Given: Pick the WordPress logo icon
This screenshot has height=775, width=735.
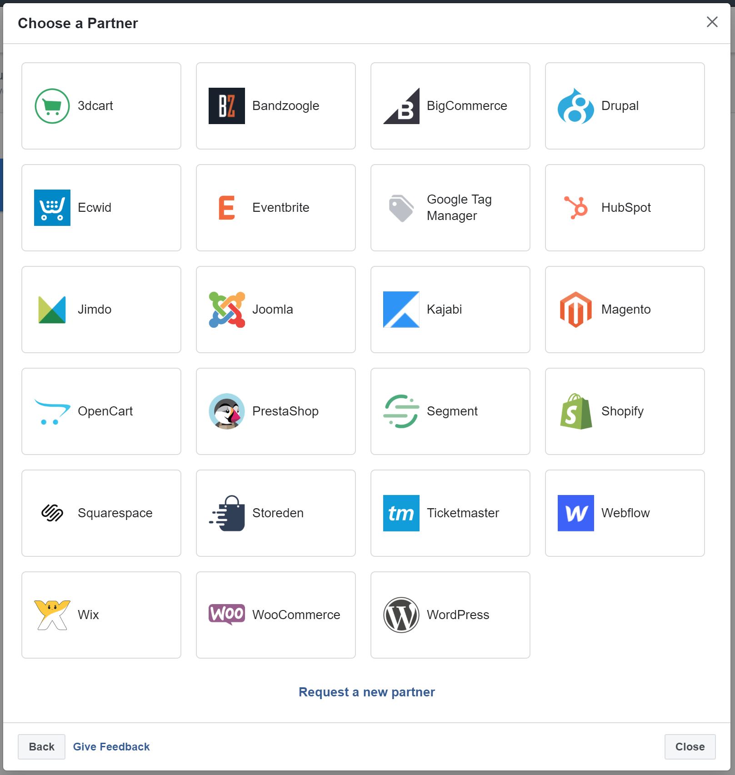Looking at the screenshot, I should tap(401, 615).
